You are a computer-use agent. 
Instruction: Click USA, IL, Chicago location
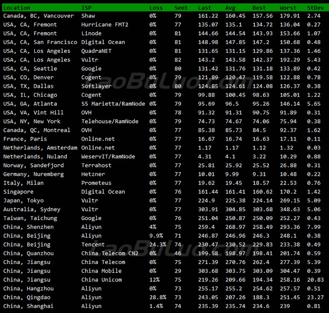coord(30,95)
